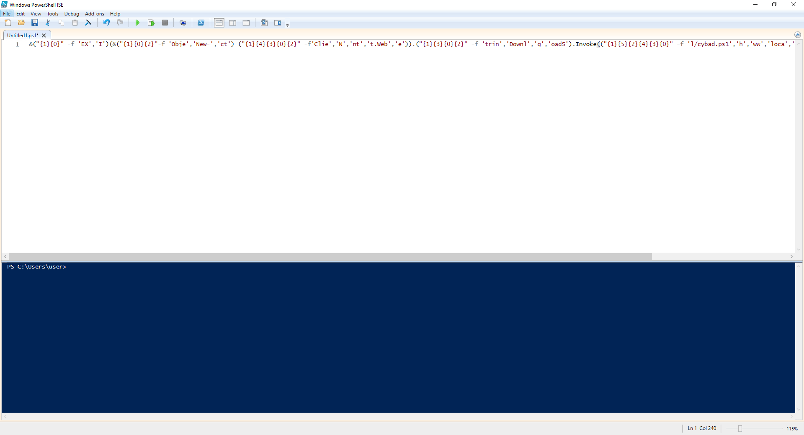Open the File menu
Screen dimensions: 804x435
(7, 14)
